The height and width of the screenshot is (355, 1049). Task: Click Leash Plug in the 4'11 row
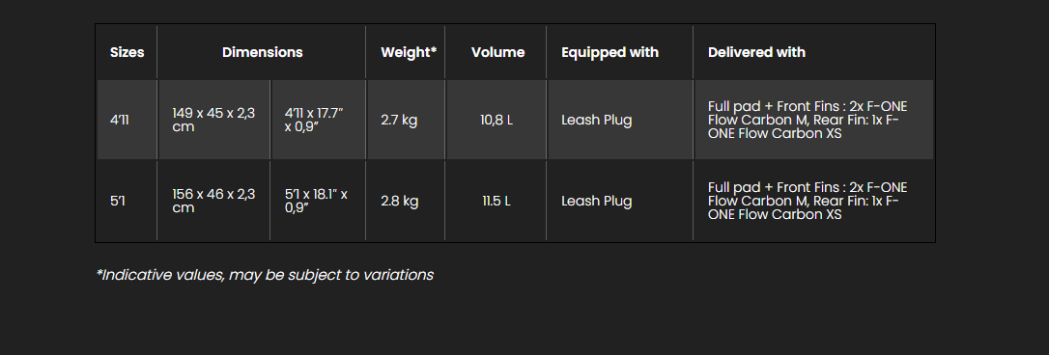(x=597, y=121)
